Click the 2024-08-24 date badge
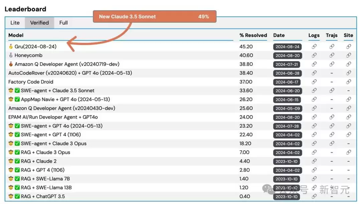 pos(287,47)
